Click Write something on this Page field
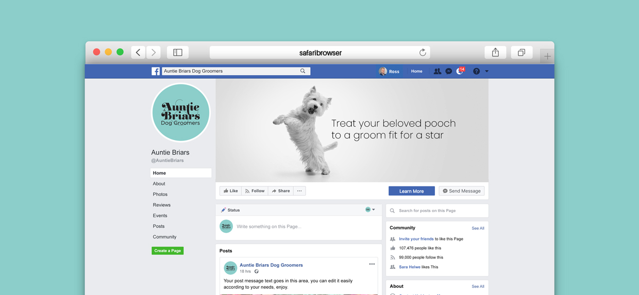Screen dimensions: 639x295 [x=269, y=227]
